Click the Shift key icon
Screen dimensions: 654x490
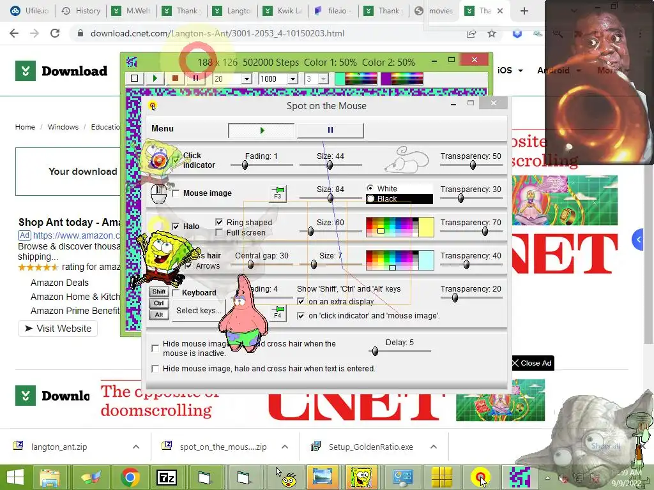pos(159,292)
